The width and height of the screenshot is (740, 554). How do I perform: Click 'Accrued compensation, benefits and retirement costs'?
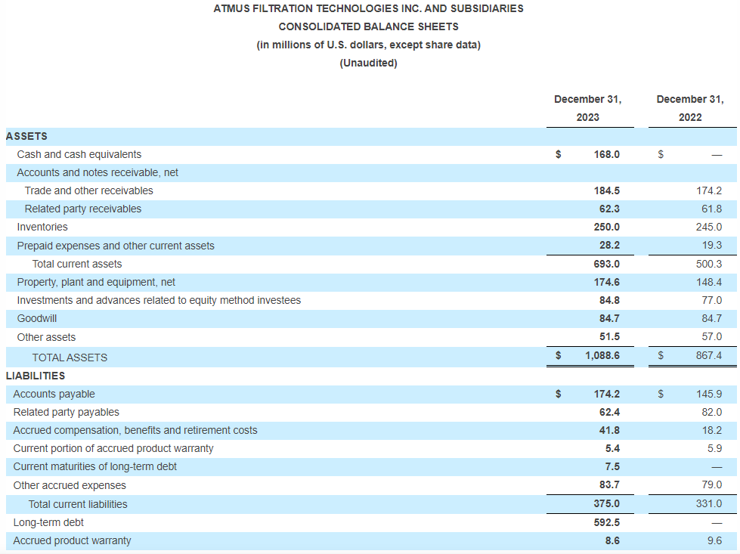(x=135, y=430)
